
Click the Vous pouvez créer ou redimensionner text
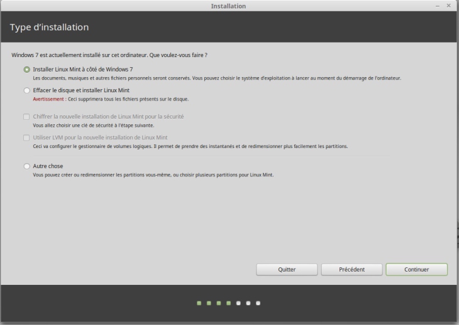[153, 174]
